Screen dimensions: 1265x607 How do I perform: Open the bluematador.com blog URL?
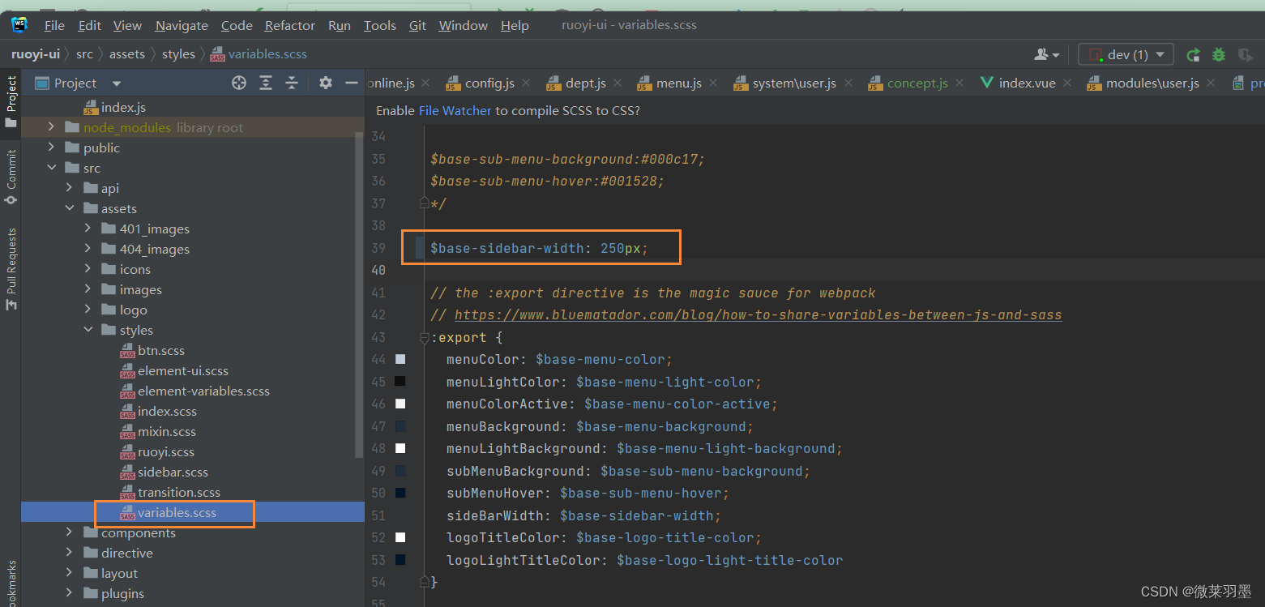[758, 315]
